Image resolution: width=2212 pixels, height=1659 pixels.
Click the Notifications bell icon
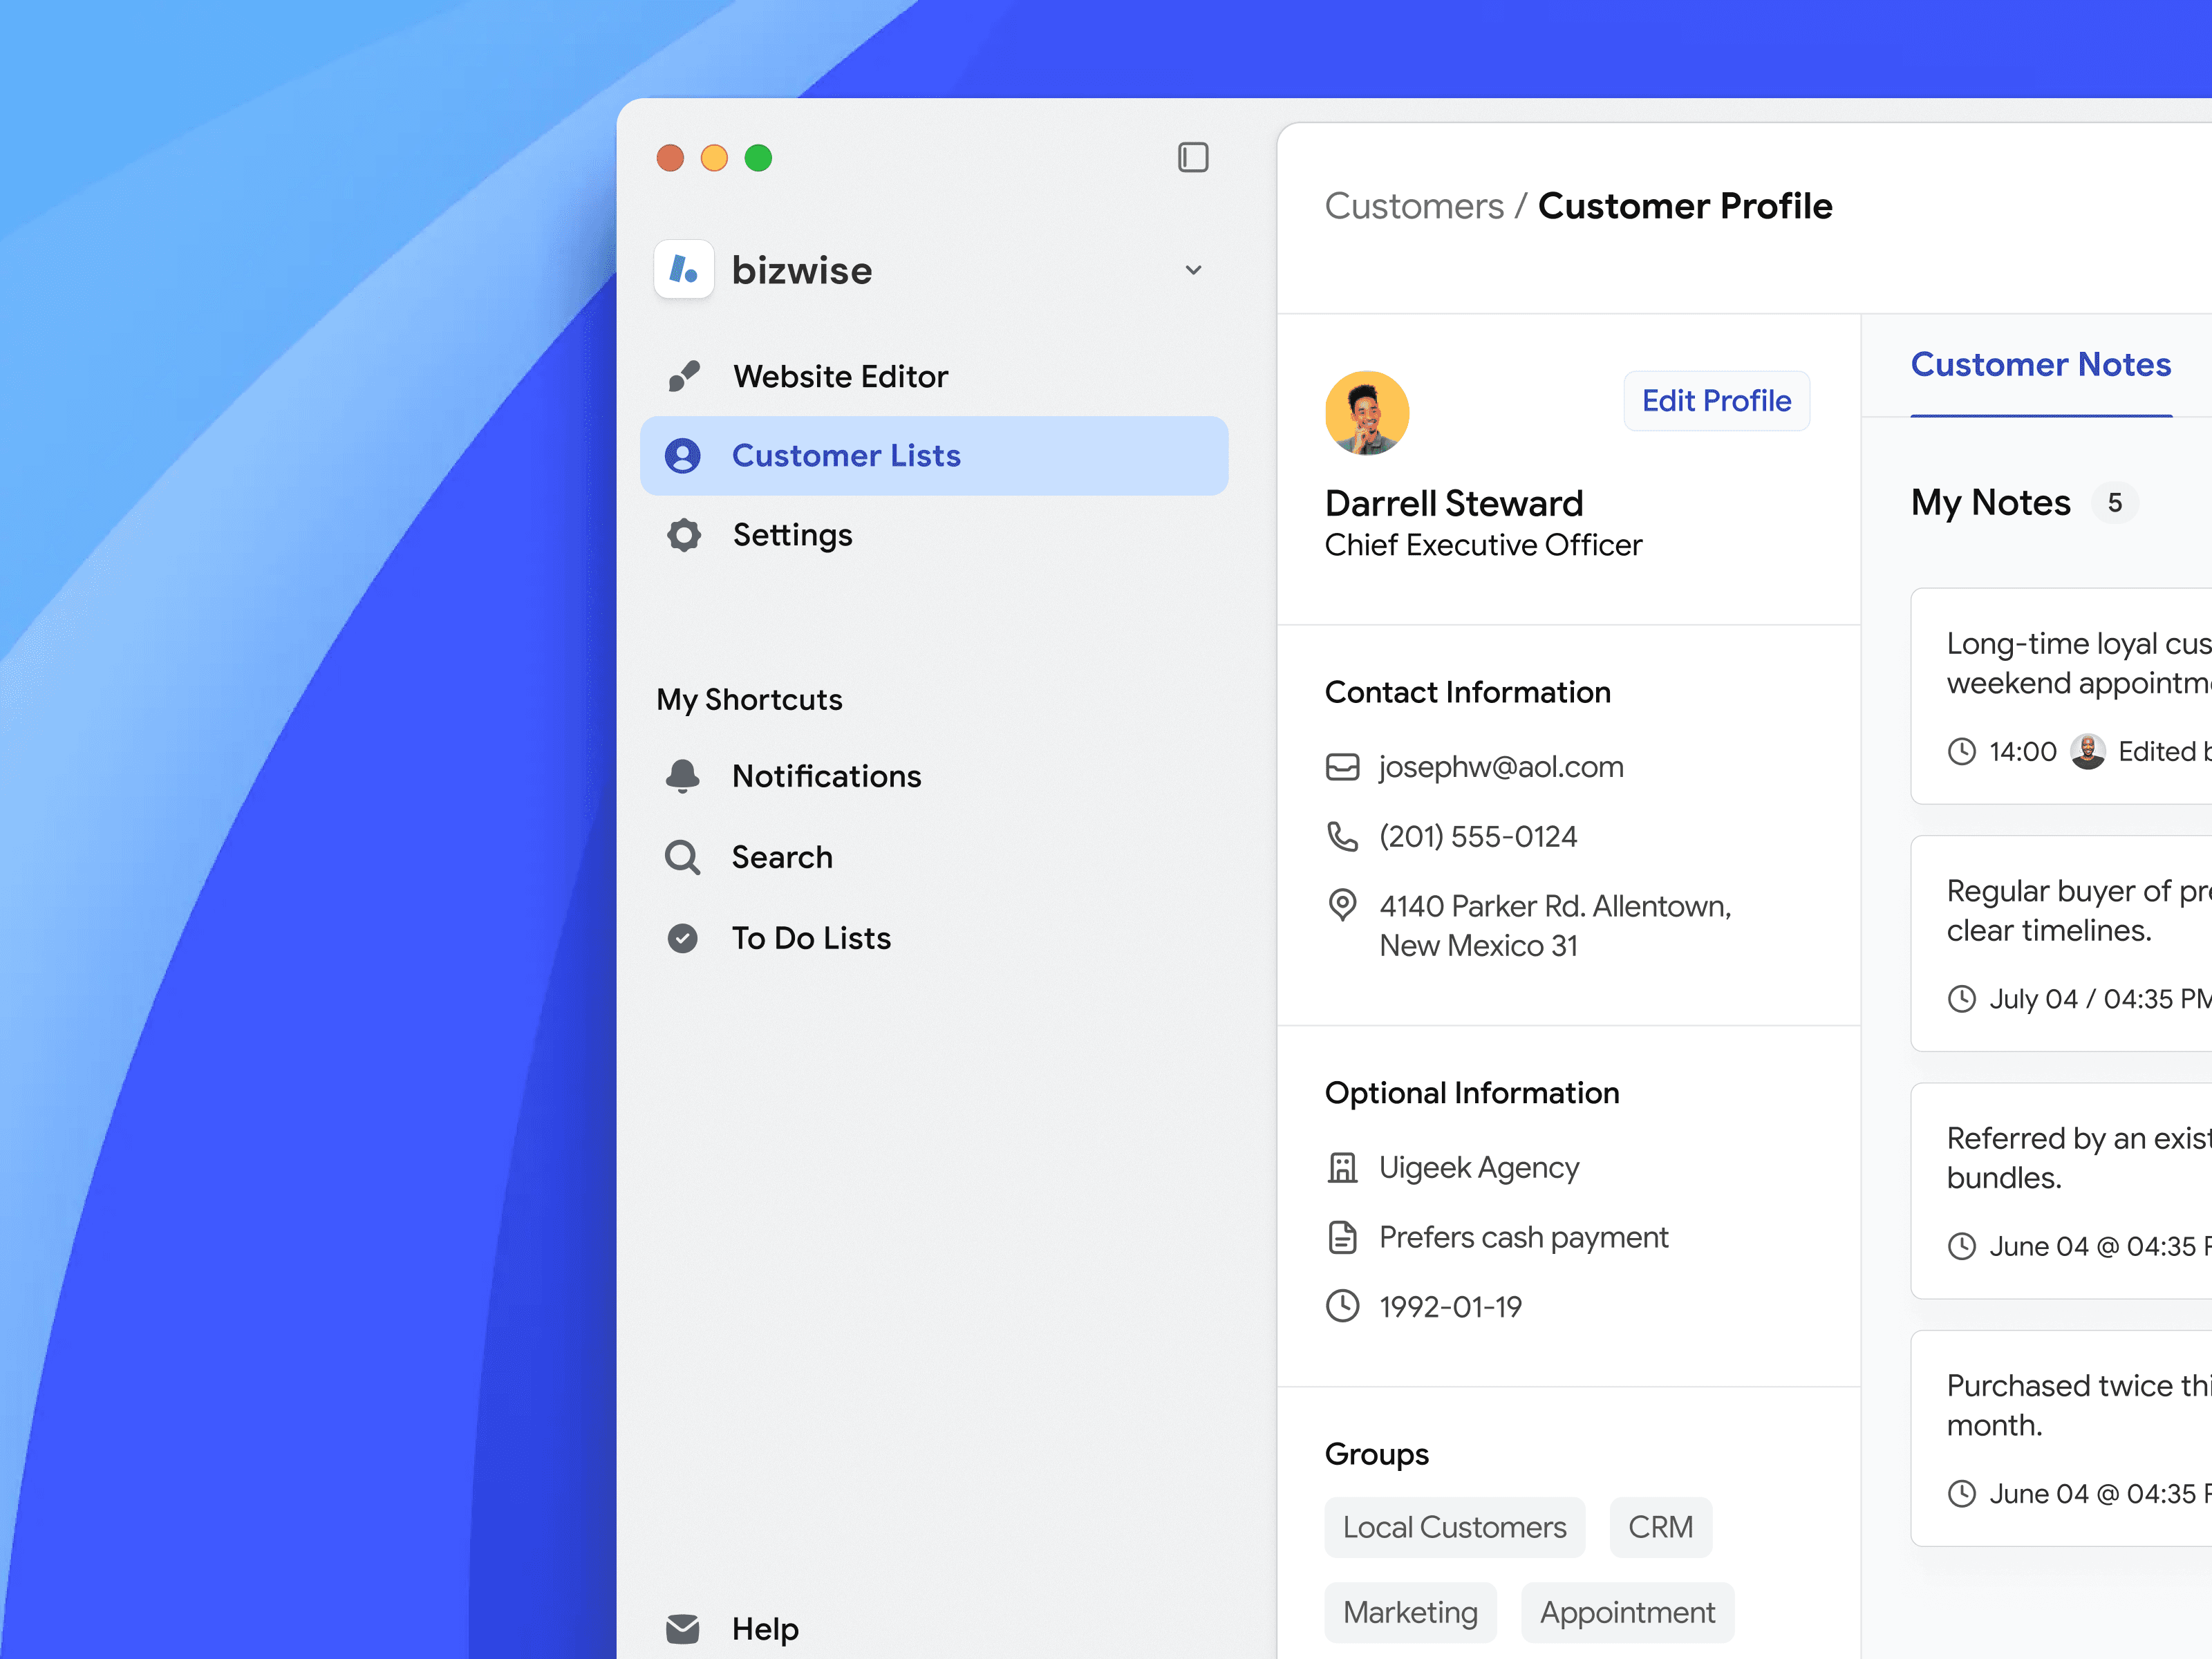pos(683,776)
